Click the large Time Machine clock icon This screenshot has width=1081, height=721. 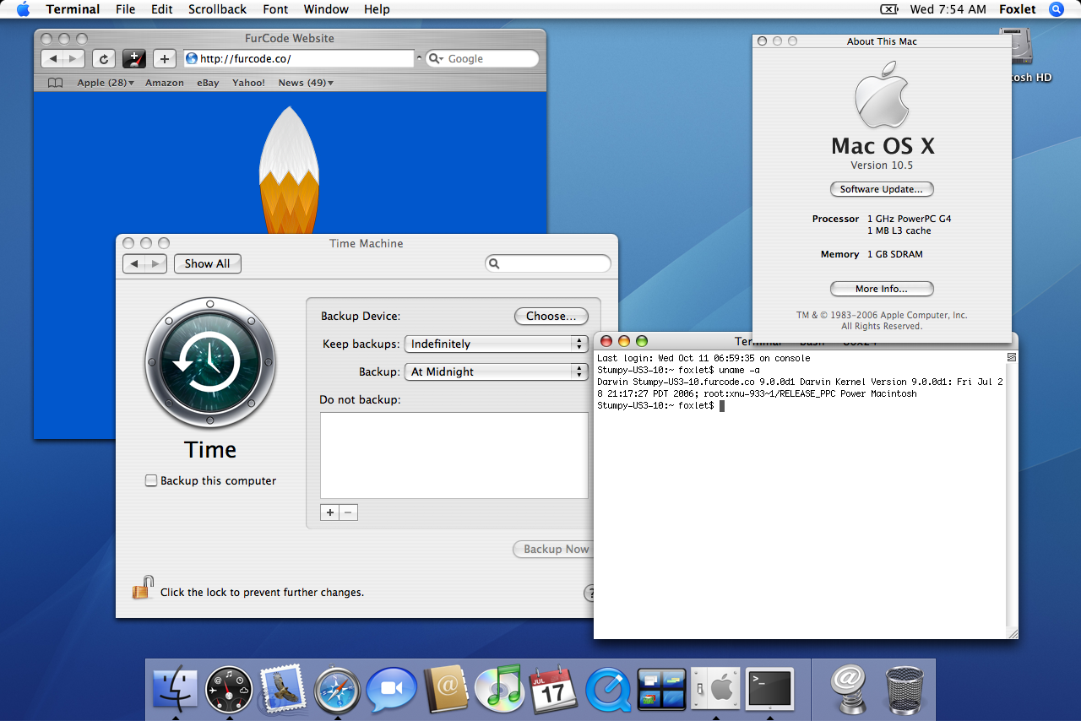[210, 364]
